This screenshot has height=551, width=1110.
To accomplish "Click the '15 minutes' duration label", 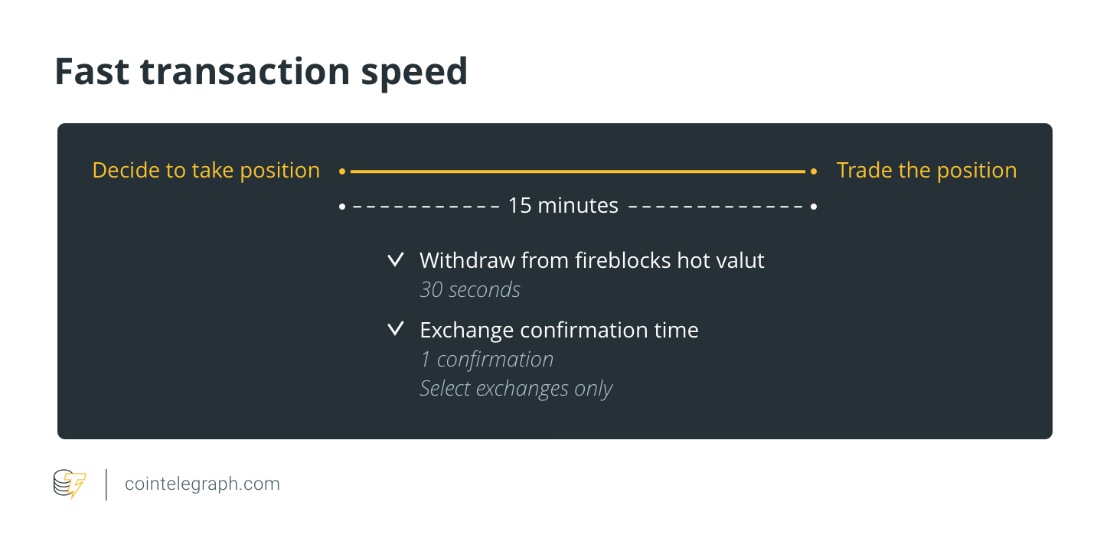I will (563, 206).
